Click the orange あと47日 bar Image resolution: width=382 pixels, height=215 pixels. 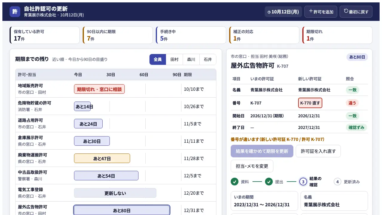tap(102, 158)
